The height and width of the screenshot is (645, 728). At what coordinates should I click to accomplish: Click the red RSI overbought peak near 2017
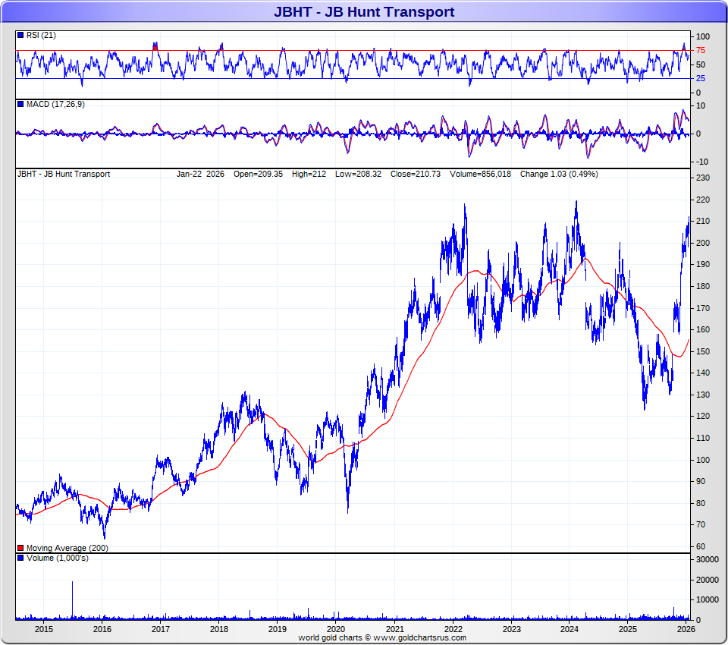[x=155, y=46]
